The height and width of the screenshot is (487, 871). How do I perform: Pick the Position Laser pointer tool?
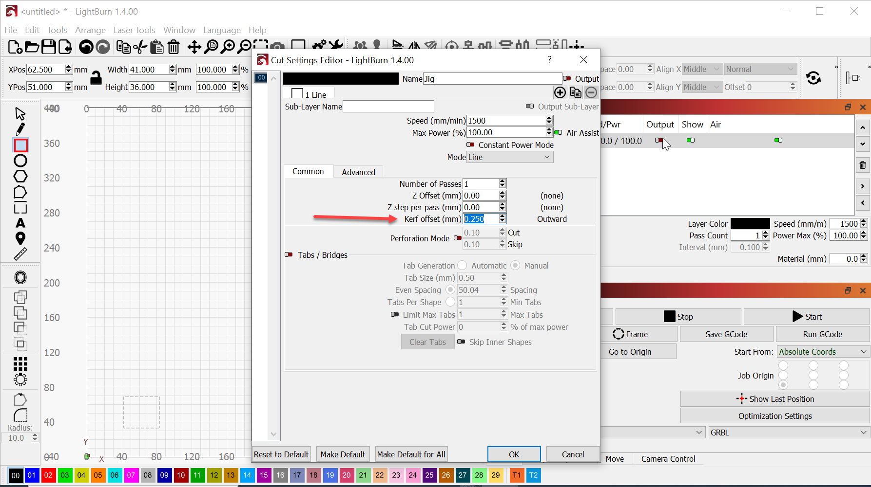coord(20,238)
